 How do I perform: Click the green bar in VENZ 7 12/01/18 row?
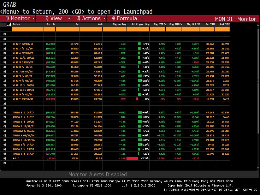[139, 44]
